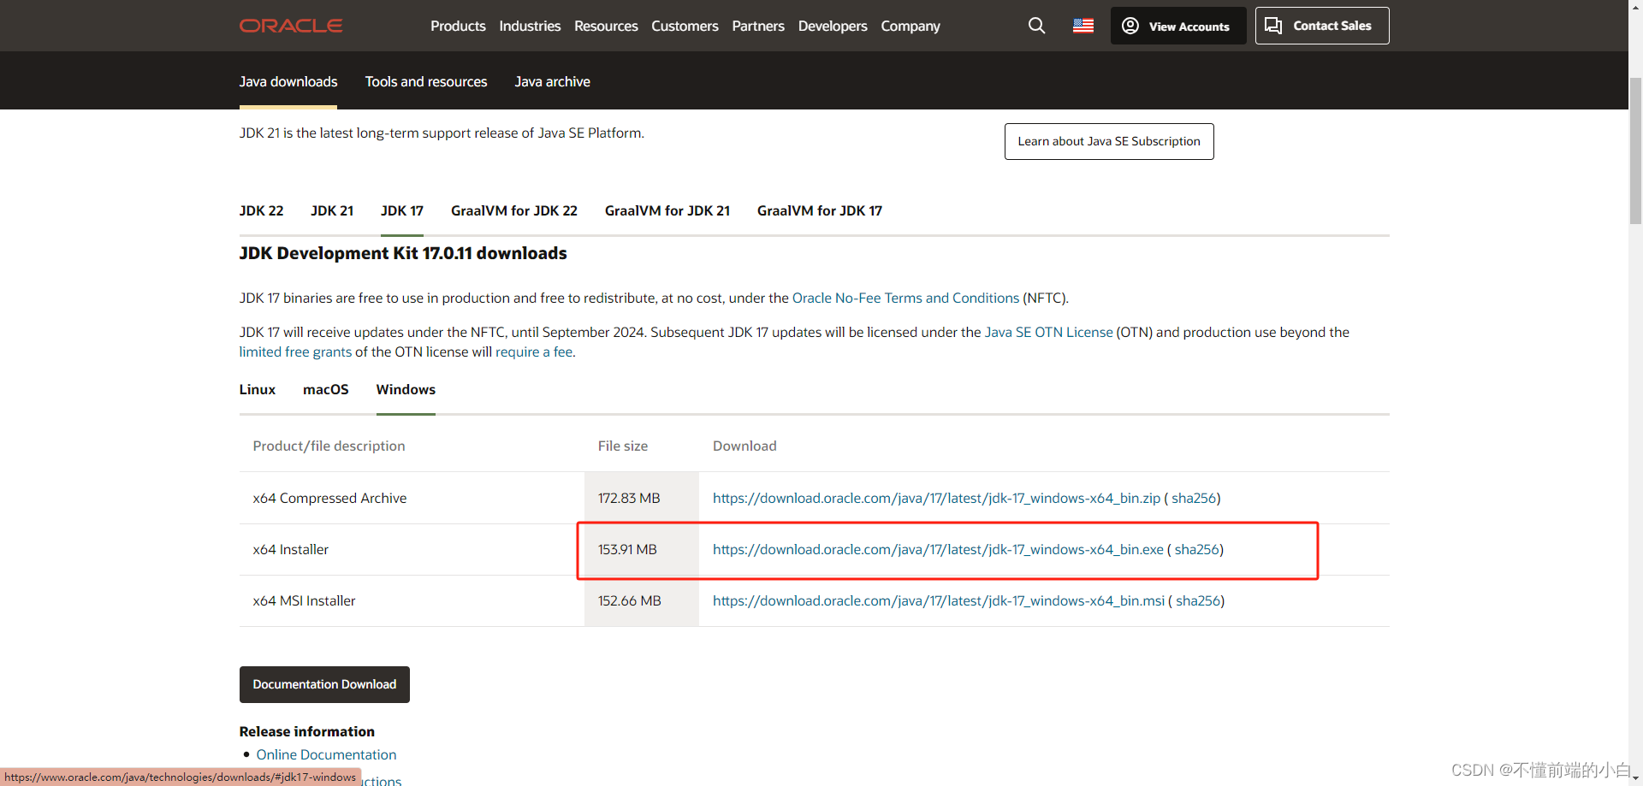The width and height of the screenshot is (1643, 786).
Task: Click the require a fee link
Action: (534, 352)
